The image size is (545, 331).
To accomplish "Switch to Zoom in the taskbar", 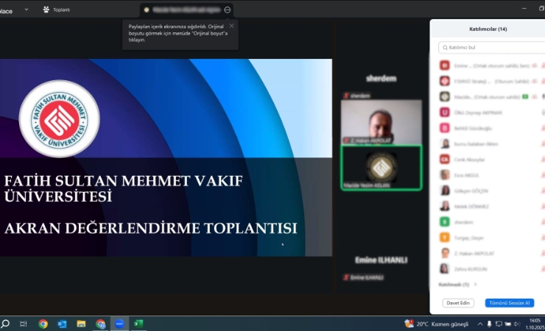I will click(x=119, y=324).
